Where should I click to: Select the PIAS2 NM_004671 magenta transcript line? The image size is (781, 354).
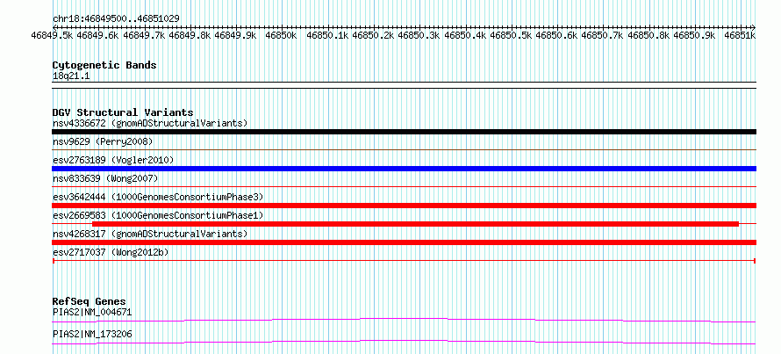[404, 320]
